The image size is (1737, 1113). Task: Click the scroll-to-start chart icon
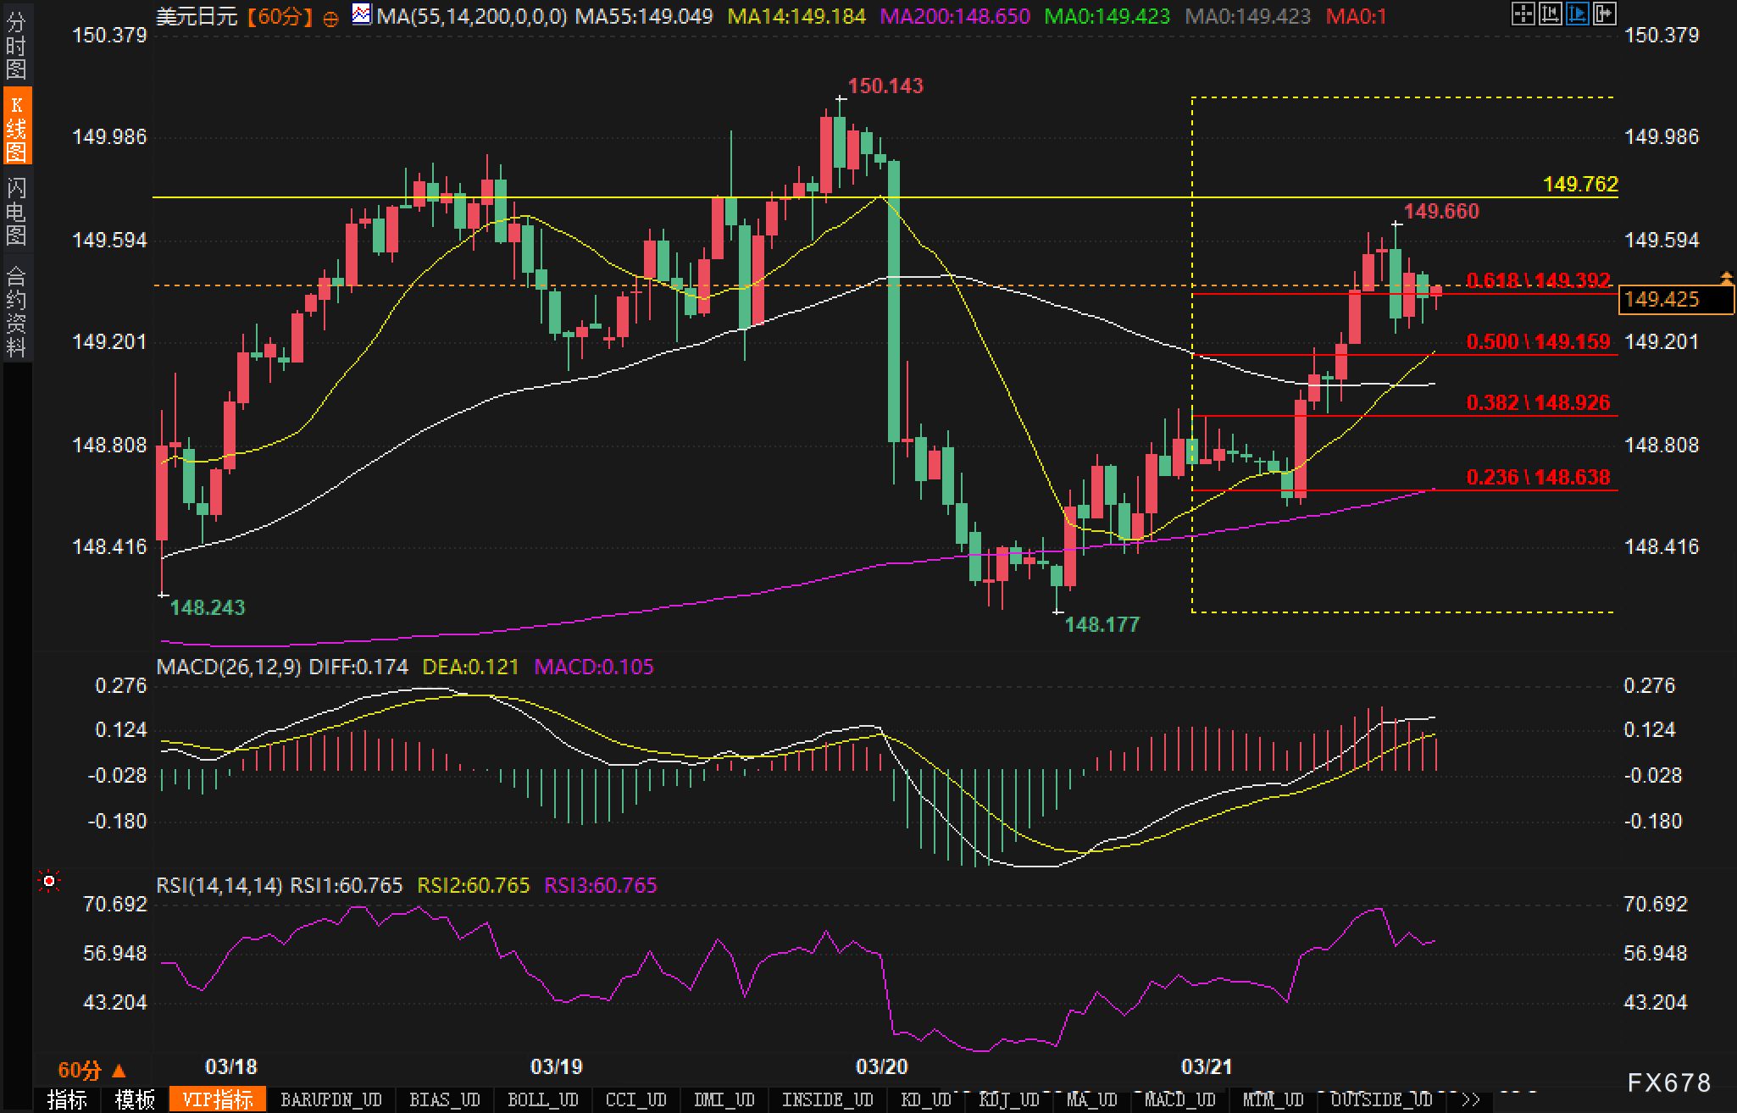[x=1550, y=14]
